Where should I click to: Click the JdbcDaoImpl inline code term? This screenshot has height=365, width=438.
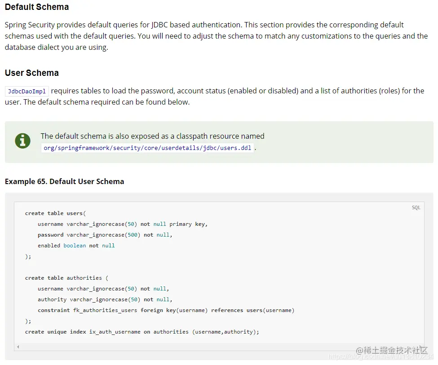pyautogui.click(x=27, y=91)
